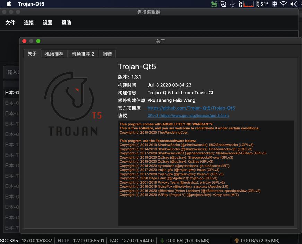Open the CPU usage graph monitor
Viewport: 302px width, 244px height.
[249, 4]
